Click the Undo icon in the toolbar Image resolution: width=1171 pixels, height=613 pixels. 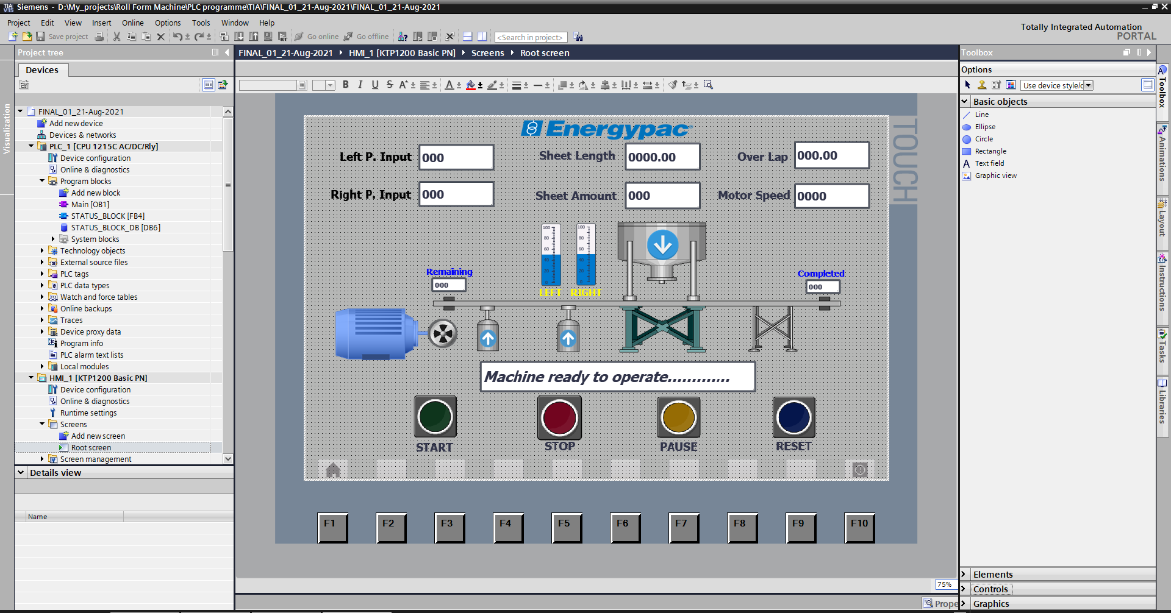click(177, 37)
